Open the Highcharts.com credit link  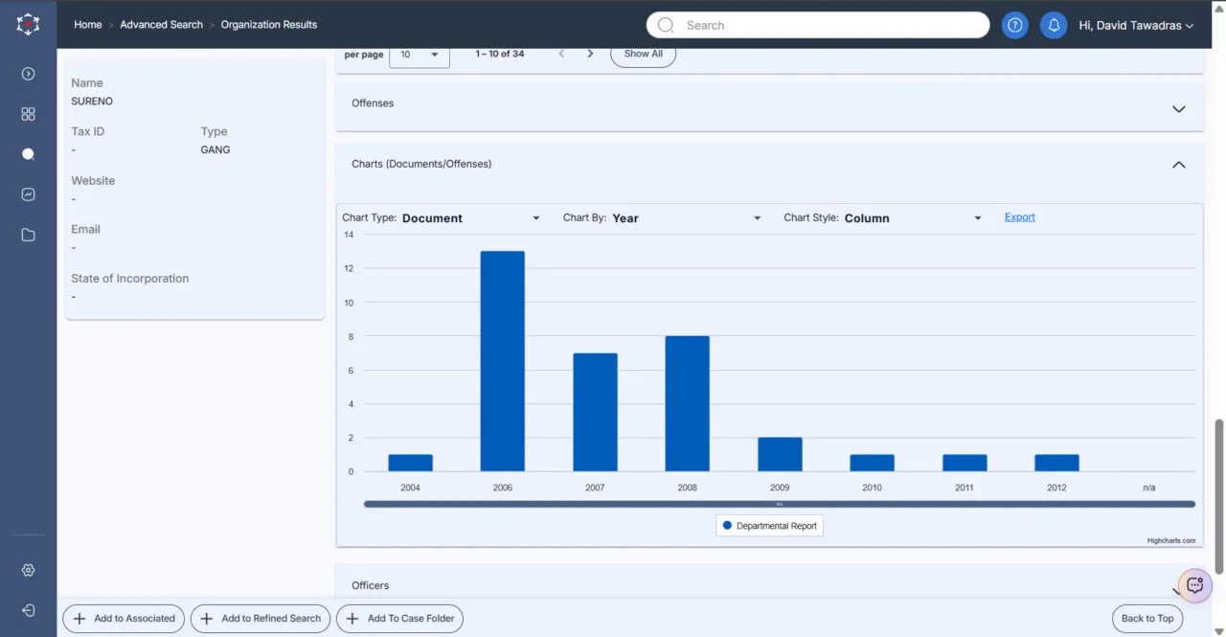(1171, 541)
